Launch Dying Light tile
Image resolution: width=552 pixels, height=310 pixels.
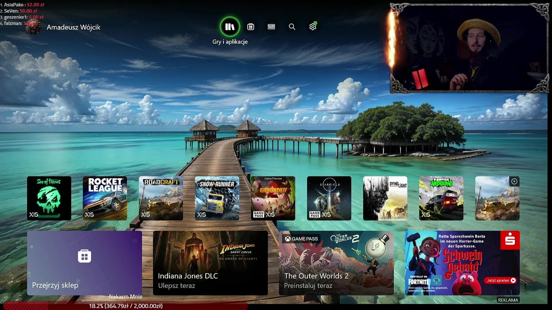click(385, 198)
